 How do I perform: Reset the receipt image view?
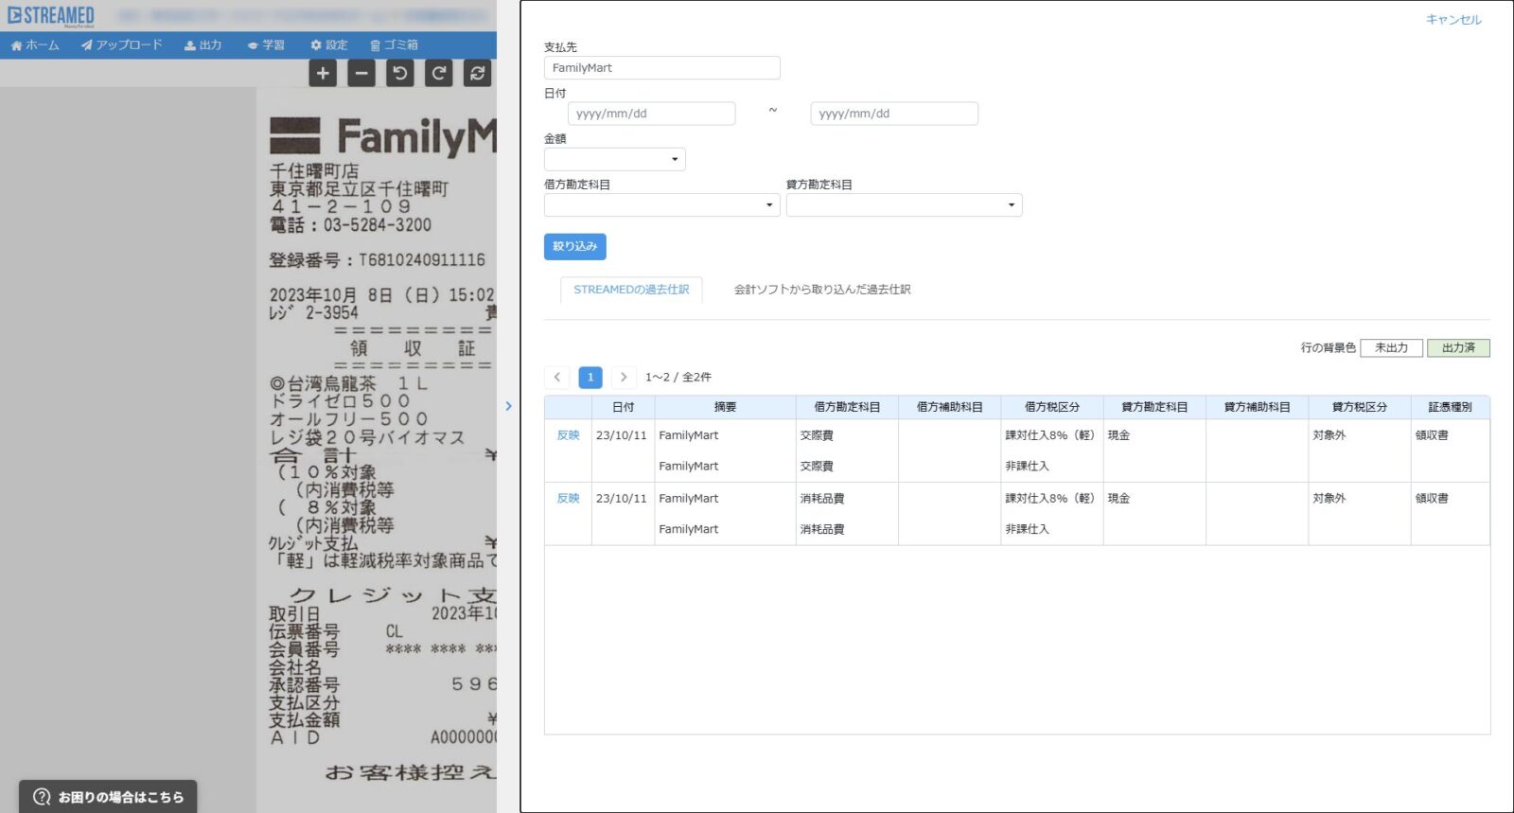point(478,73)
